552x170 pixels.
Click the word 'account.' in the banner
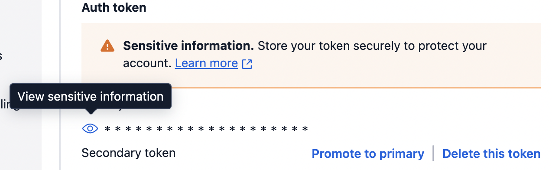pos(147,64)
